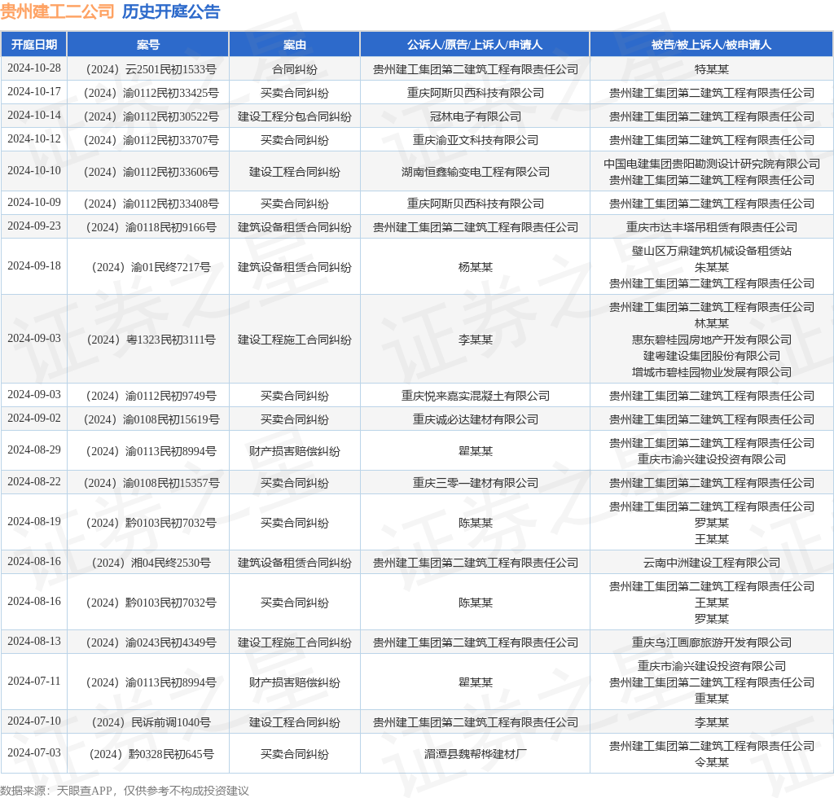Select date cell 2024-08-13
834x798 pixels.
pos(34,641)
